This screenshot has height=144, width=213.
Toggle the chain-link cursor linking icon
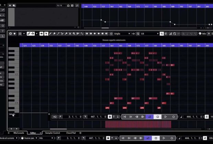(29, 34)
